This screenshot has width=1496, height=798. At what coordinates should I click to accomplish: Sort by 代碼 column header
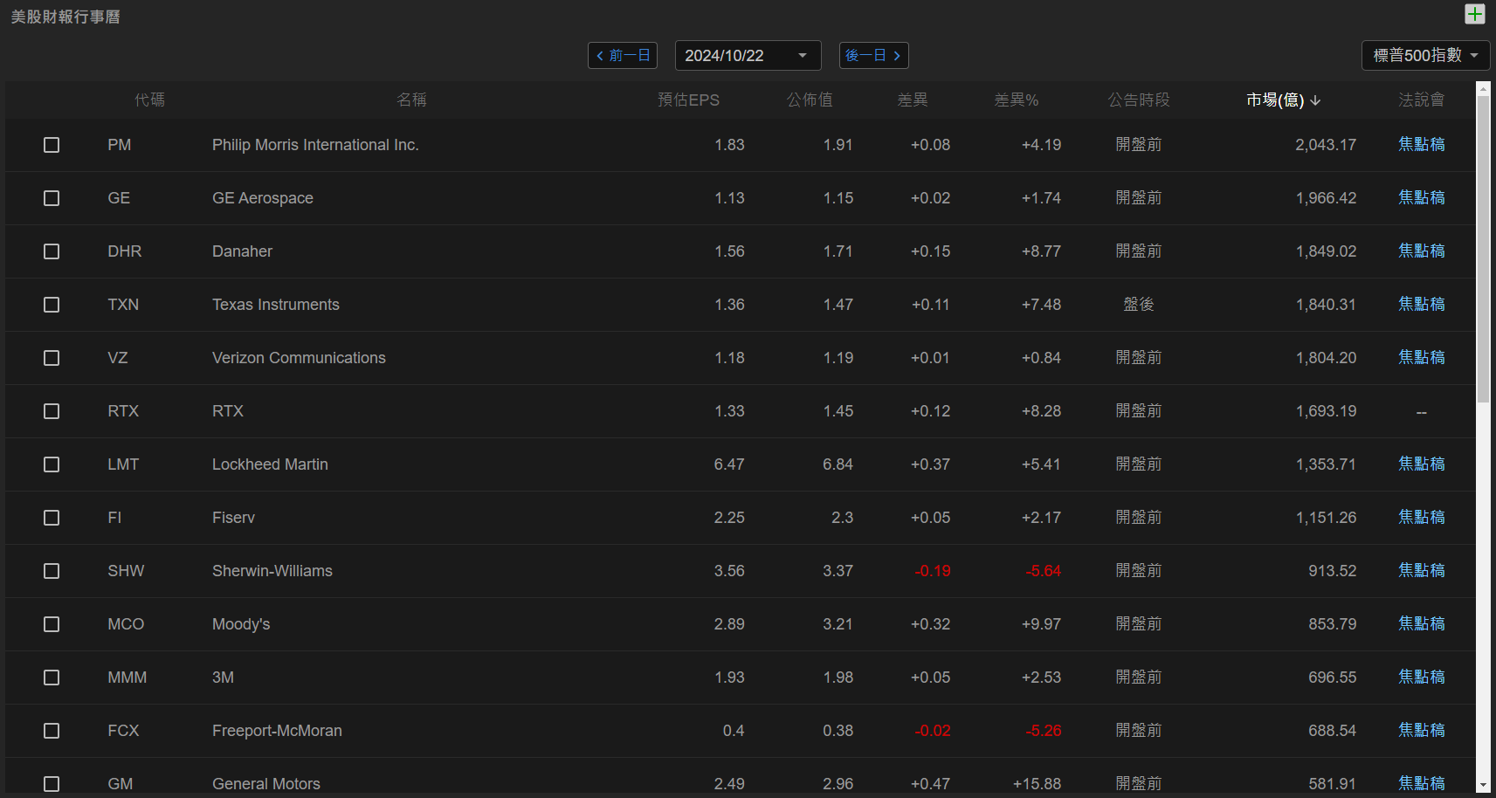point(149,100)
